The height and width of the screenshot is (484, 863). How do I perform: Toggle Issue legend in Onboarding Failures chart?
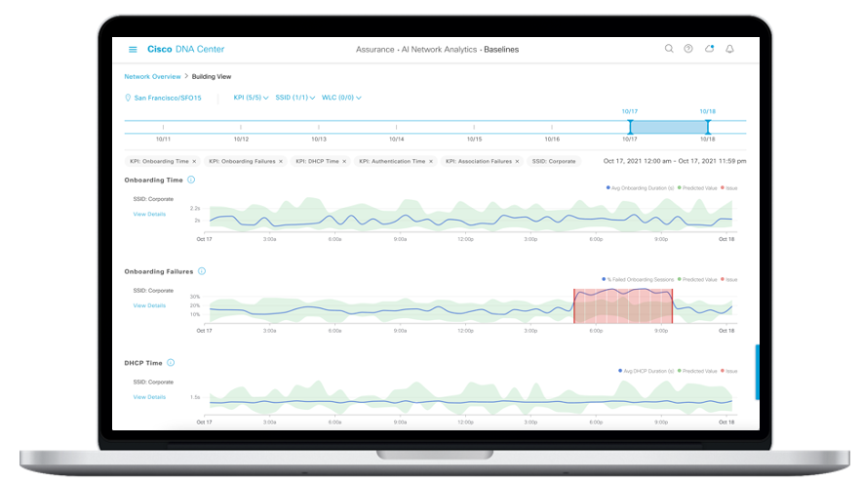coord(728,279)
